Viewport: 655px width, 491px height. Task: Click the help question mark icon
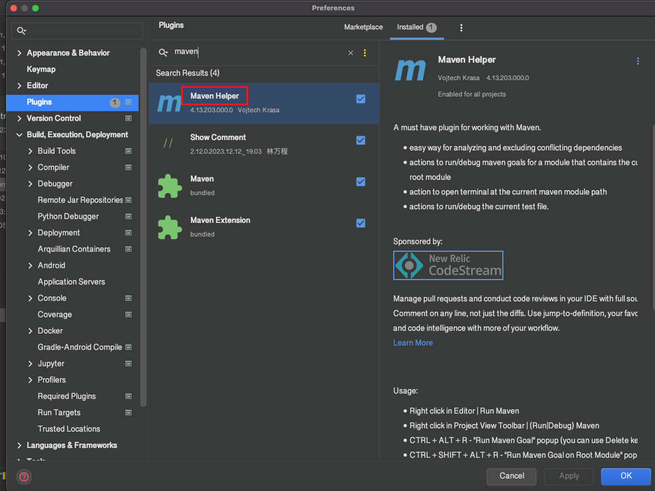click(x=25, y=477)
